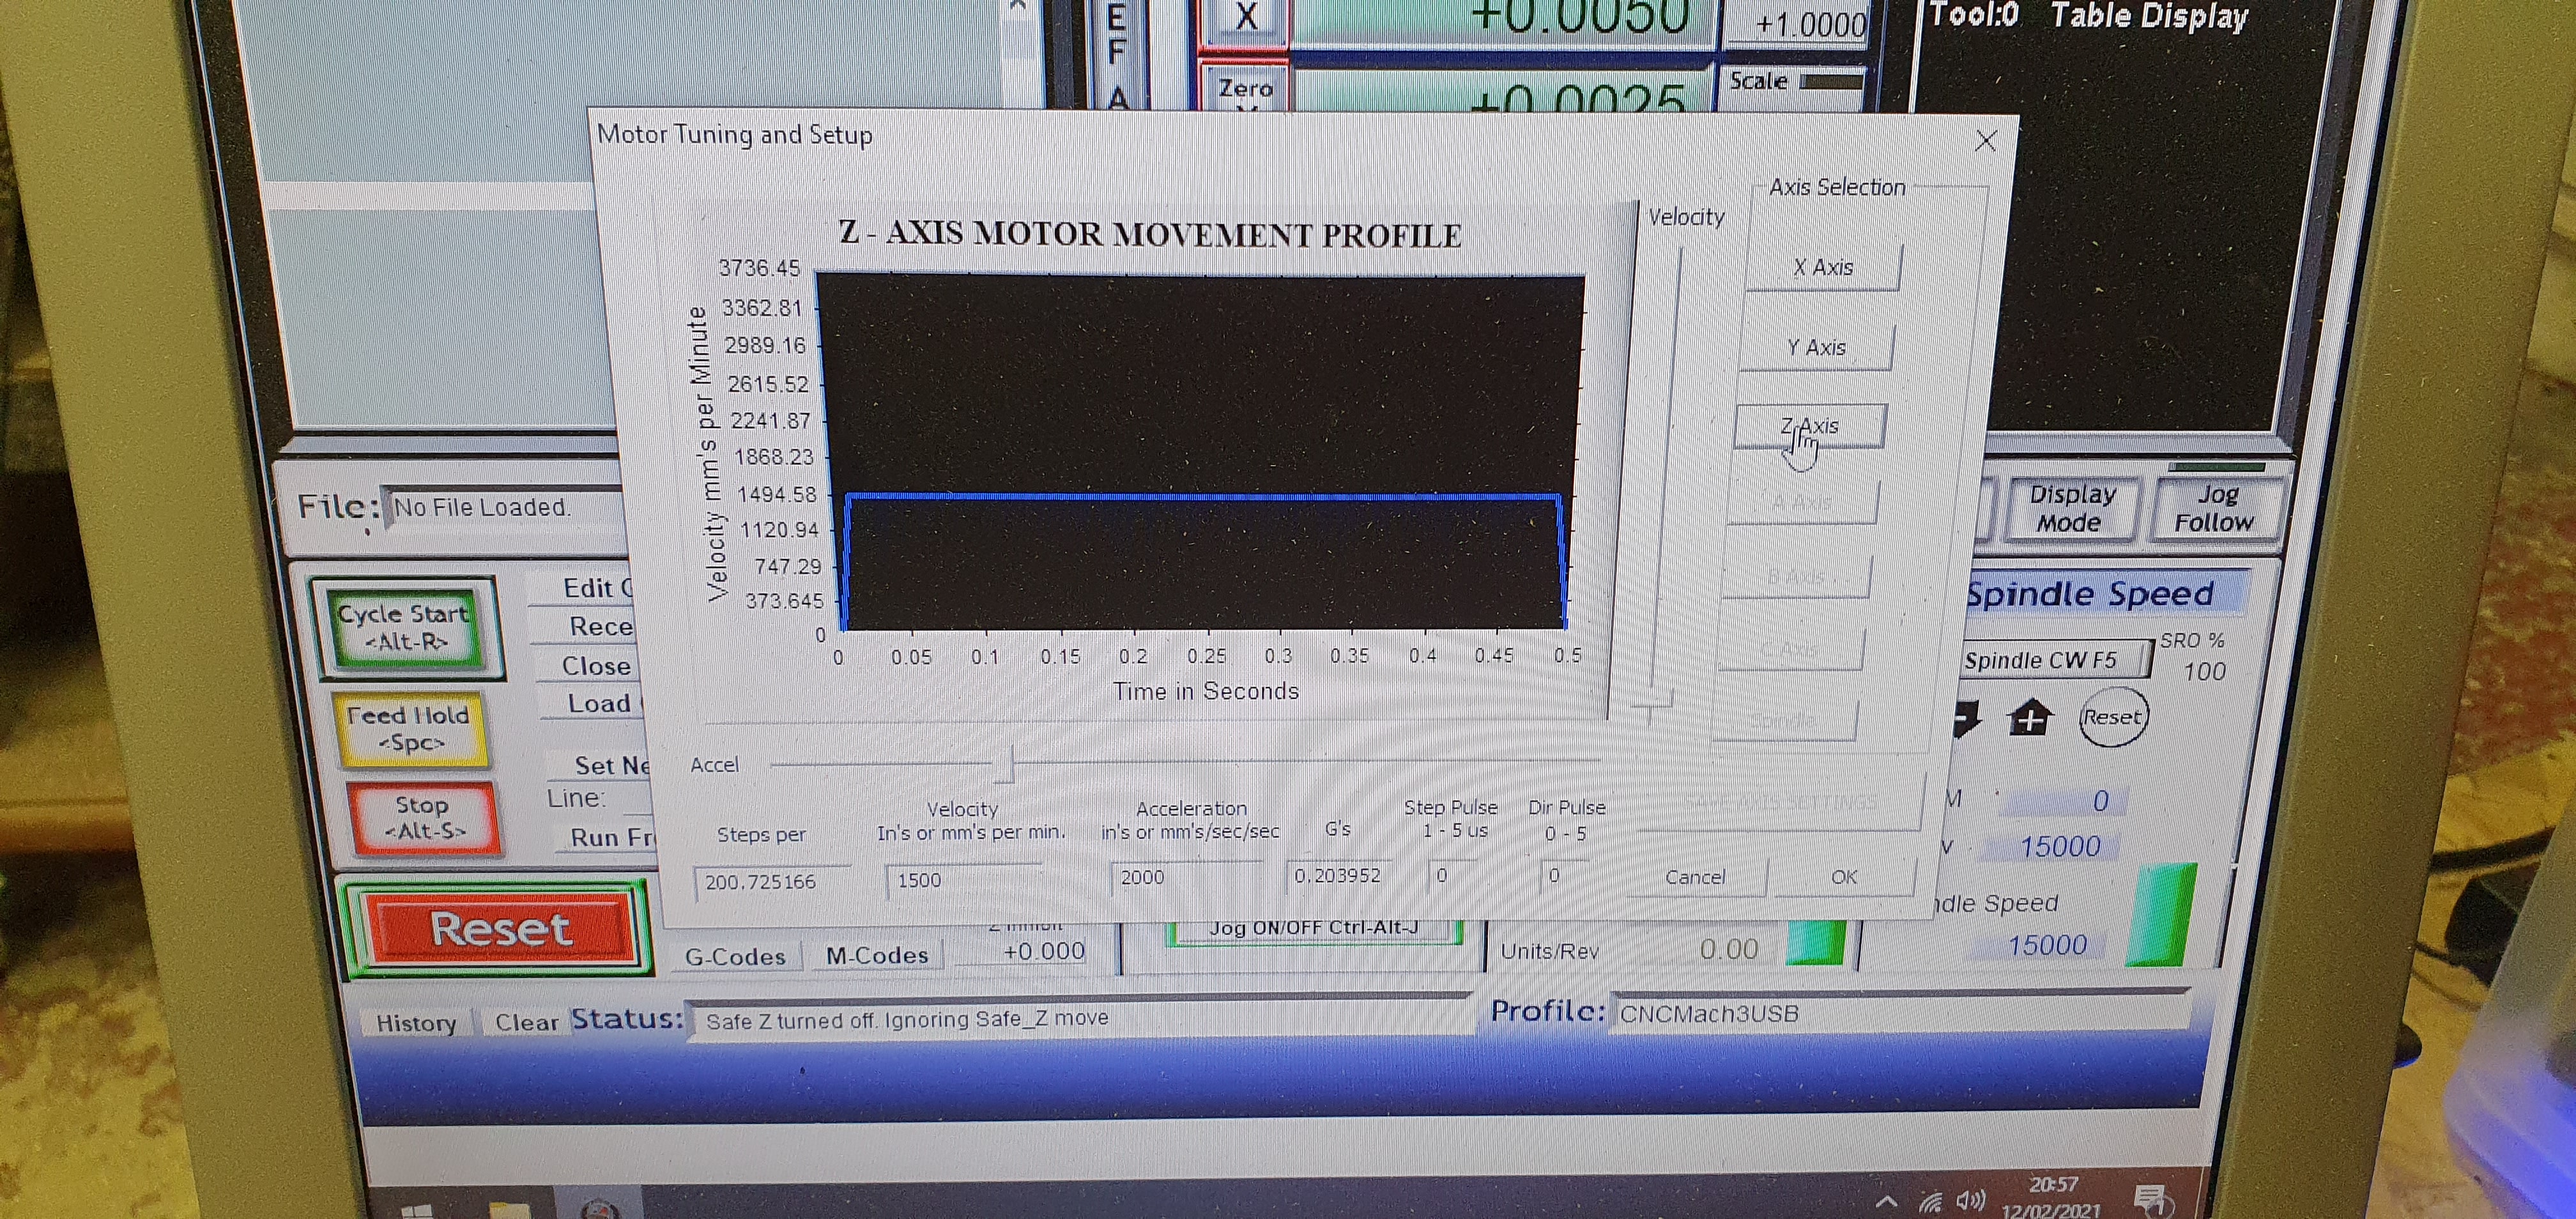Click the Units/Rev value 0.00
The width and height of the screenshot is (2576, 1219).
click(x=1729, y=949)
